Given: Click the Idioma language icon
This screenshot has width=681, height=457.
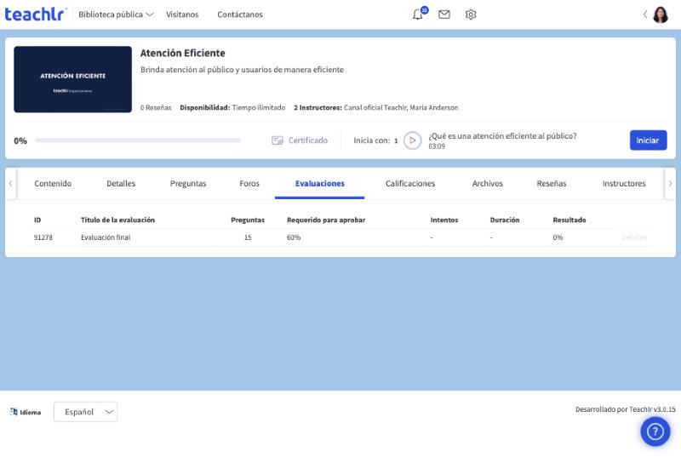Looking at the screenshot, I should 14,411.
